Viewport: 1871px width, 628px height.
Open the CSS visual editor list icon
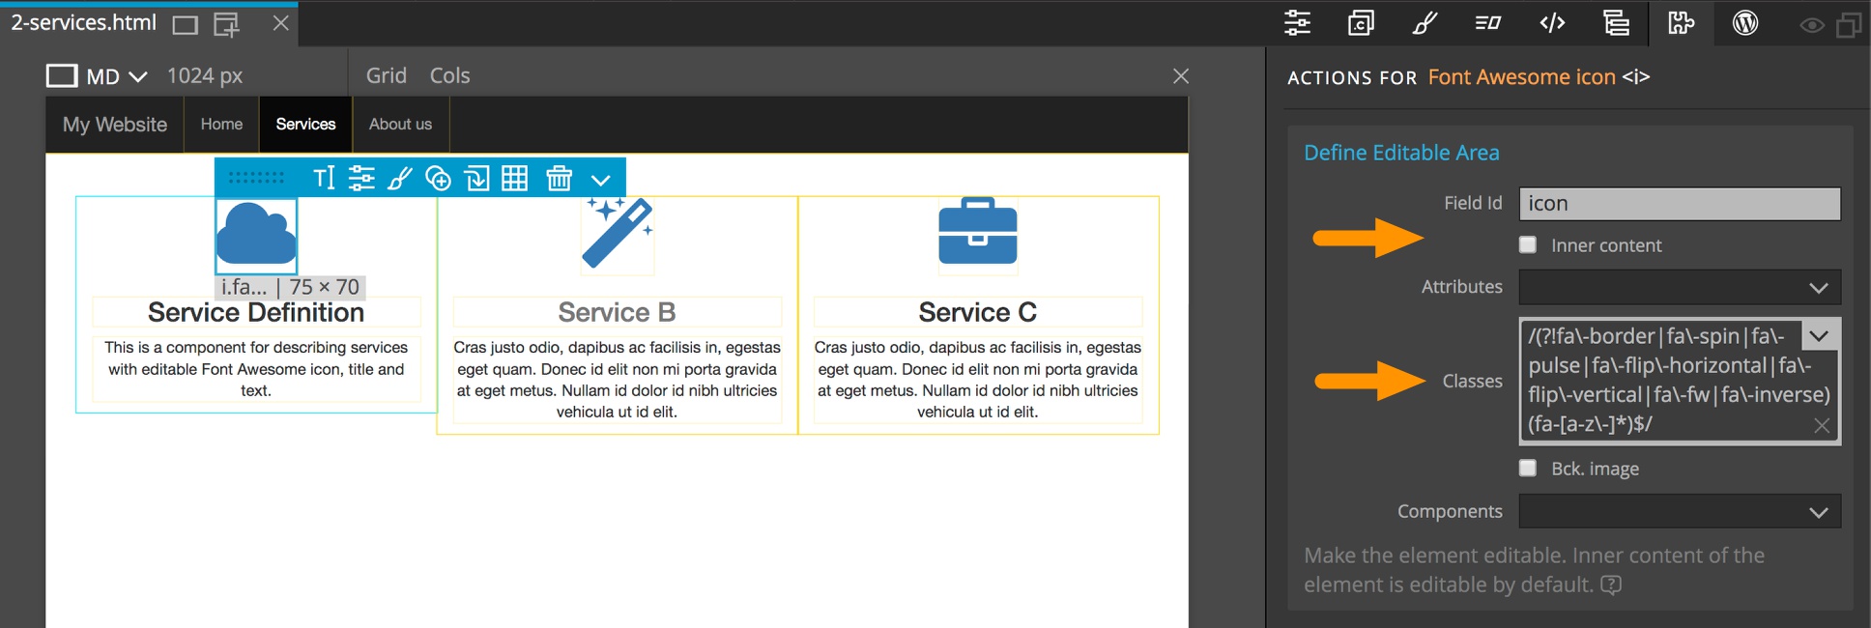point(1488,22)
